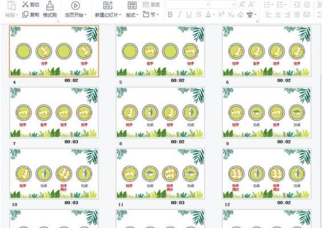Image resolution: width=323 pixels, height=228 pixels.
Task: Click the New Slide (新建幻灯片) icon
Action: pyautogui.click(x=108, y=5)
